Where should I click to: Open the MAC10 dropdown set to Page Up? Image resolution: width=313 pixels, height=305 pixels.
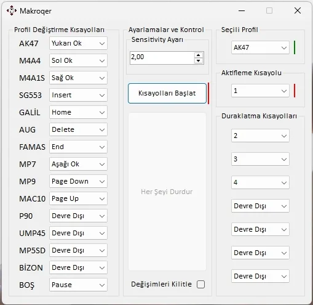coord(78,198)
